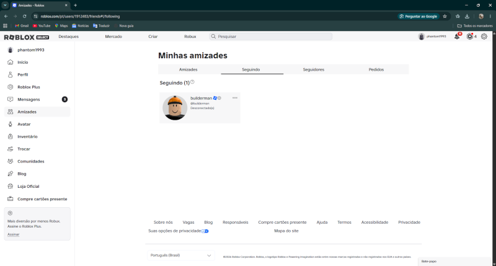The height and width of the screenshot is (266, 496).
Task: Open Chrome tab search dropdown arrow
Action: (5, 5)
